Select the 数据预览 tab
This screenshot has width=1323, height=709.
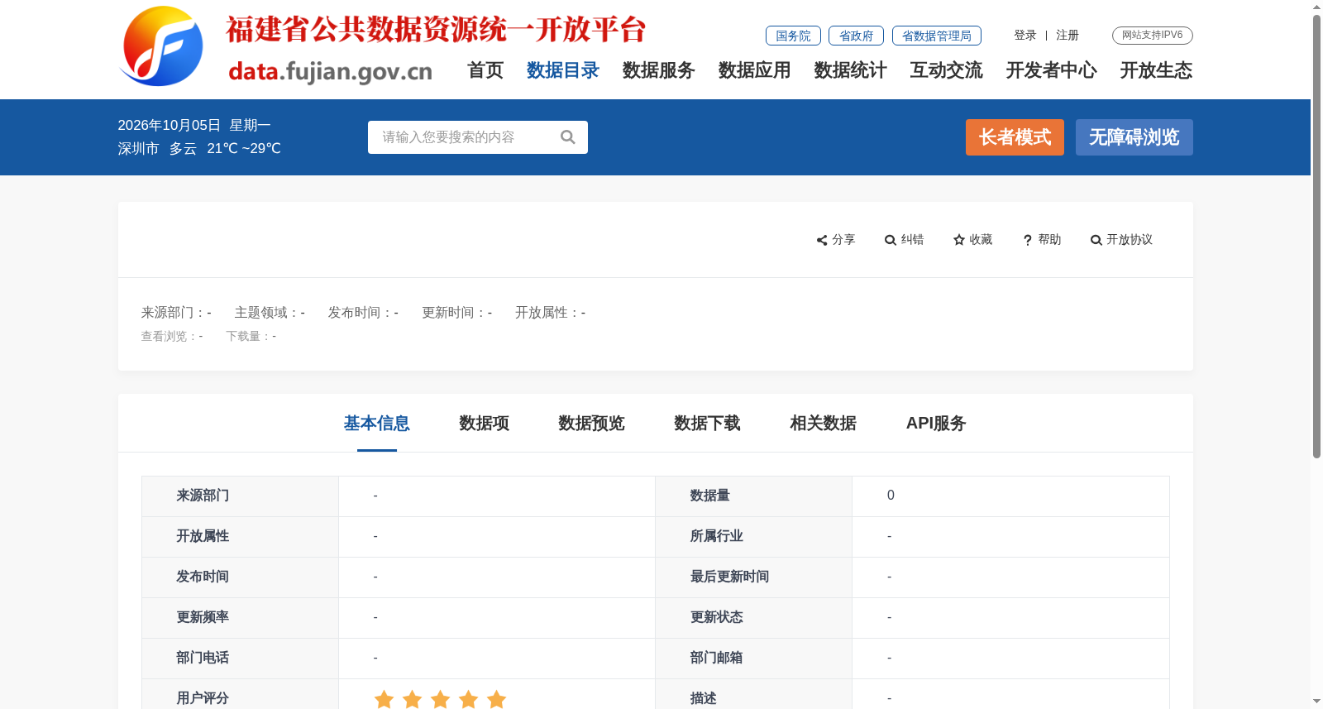tap(592, 424)
